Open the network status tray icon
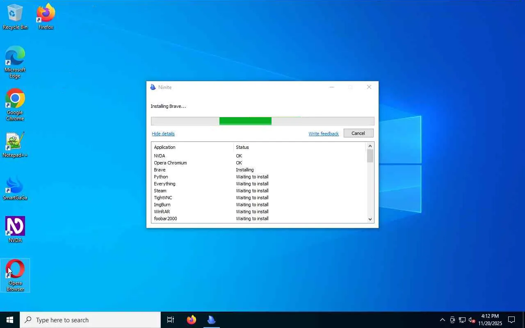The image size is (525, 328). point(462,320)
